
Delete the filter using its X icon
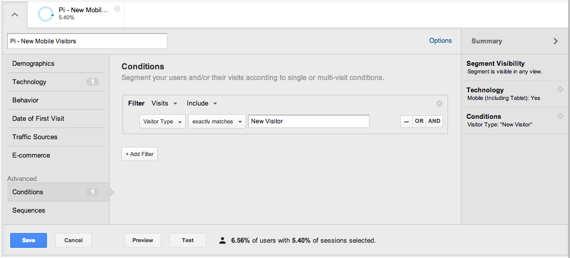coord(439,104)
